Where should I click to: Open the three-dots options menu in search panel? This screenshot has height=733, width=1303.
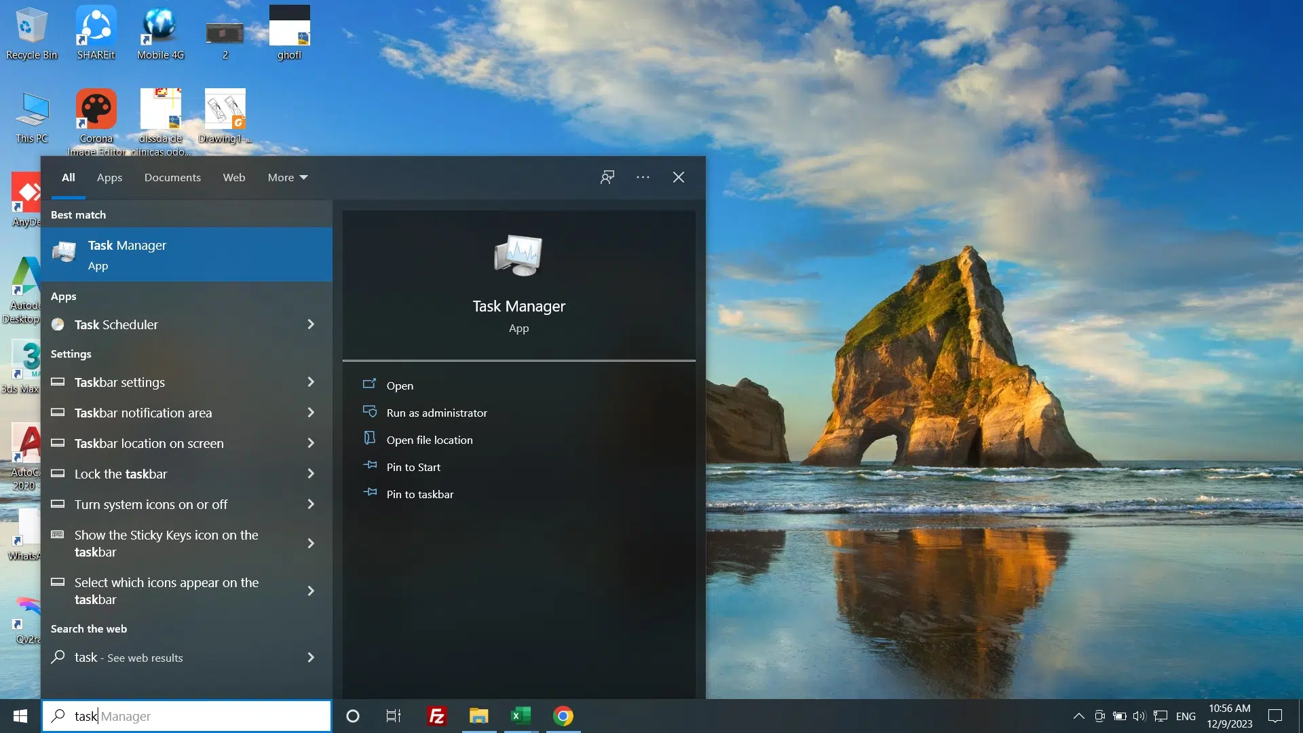[643, 177]
